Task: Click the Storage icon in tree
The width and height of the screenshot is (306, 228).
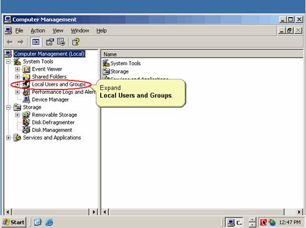Action: click(x=17, y=107)
